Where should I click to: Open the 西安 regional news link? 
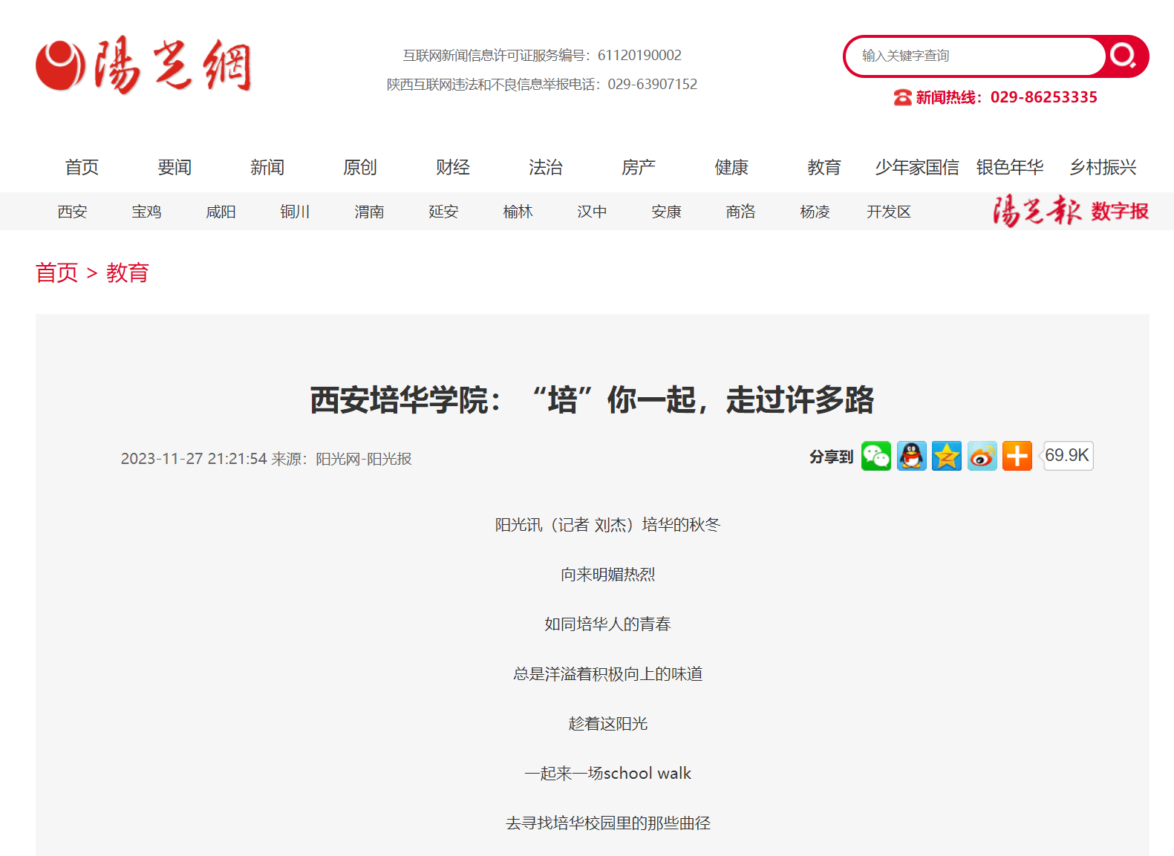point(72,212)
